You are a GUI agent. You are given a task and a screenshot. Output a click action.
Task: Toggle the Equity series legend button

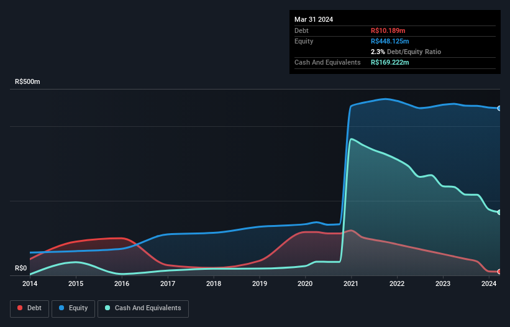(73, 308)
